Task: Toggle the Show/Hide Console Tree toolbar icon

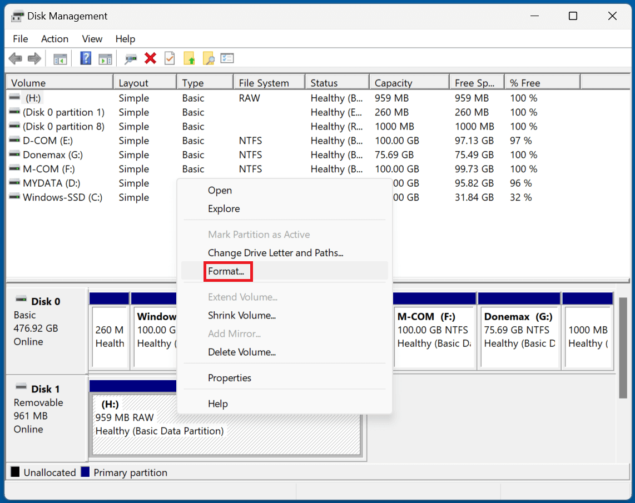Action: 60,58
